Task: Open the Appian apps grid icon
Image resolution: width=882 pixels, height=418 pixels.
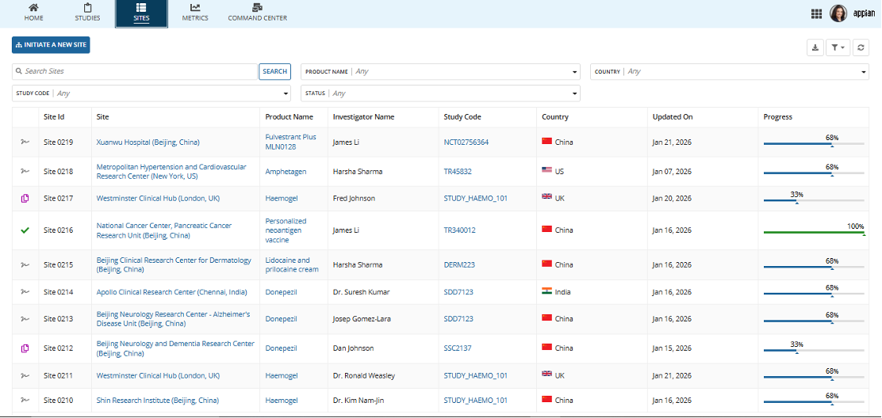Action: pos(816,13)
